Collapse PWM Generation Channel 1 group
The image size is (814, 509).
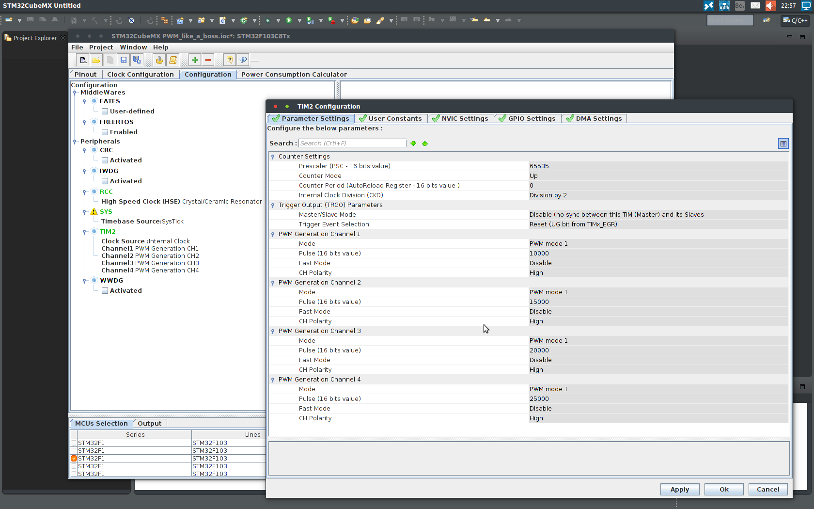pyautogui.click(x=273, y=234)
